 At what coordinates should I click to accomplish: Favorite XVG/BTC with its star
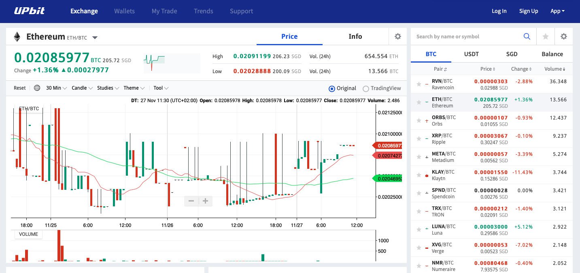coord(419,248)
